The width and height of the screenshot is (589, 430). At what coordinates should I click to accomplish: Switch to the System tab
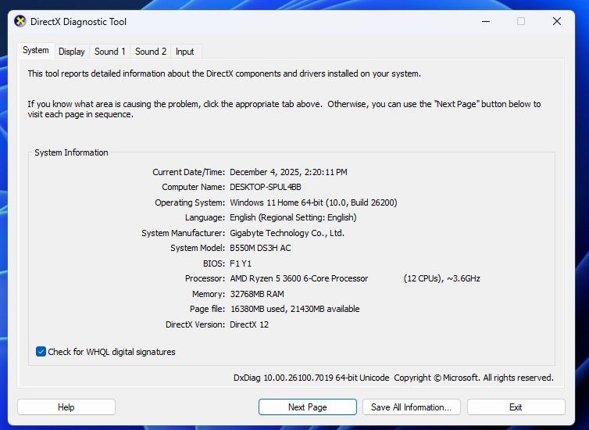(36, 50)
